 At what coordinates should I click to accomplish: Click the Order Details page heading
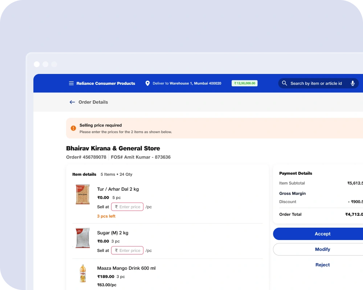[x=93, y=102]
